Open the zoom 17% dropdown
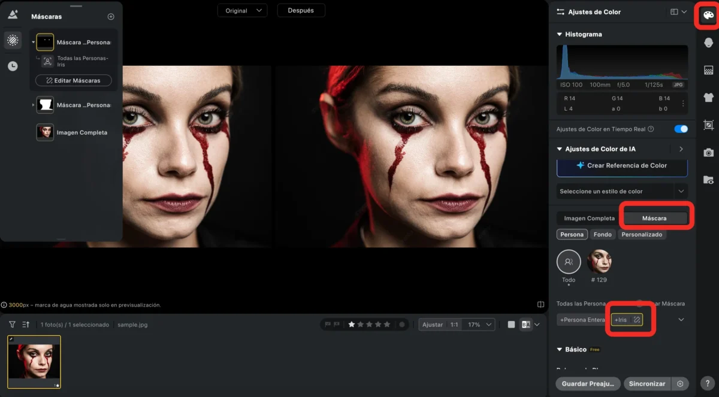The width and height of the screenshot is (719, 397). coord(478,325)
